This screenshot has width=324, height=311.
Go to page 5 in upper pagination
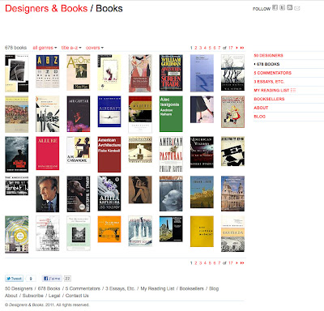(210, 48)
